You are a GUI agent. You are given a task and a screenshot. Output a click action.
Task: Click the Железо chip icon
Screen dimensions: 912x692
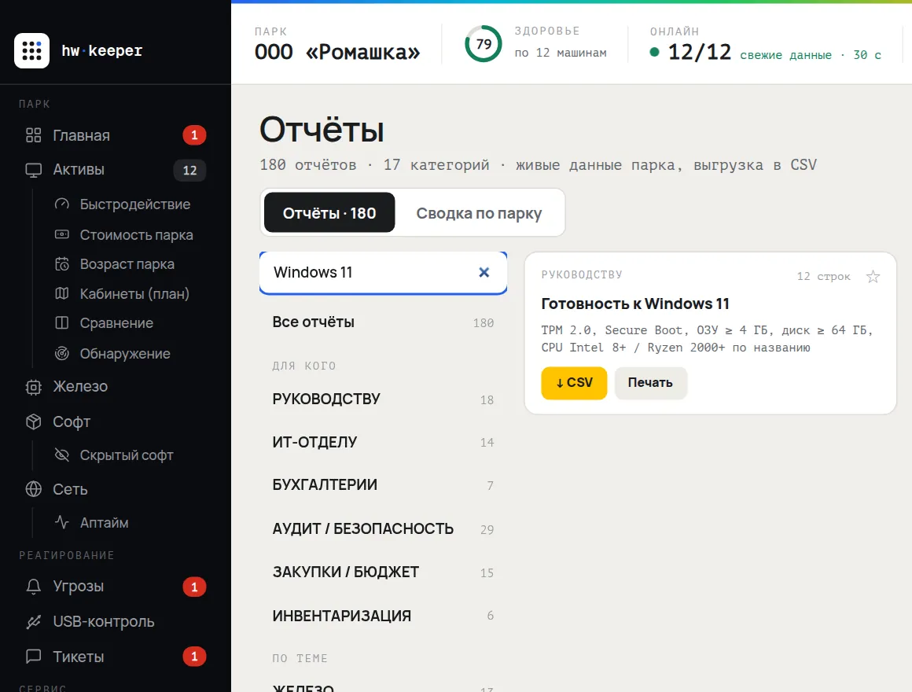(x=34, y=387)
